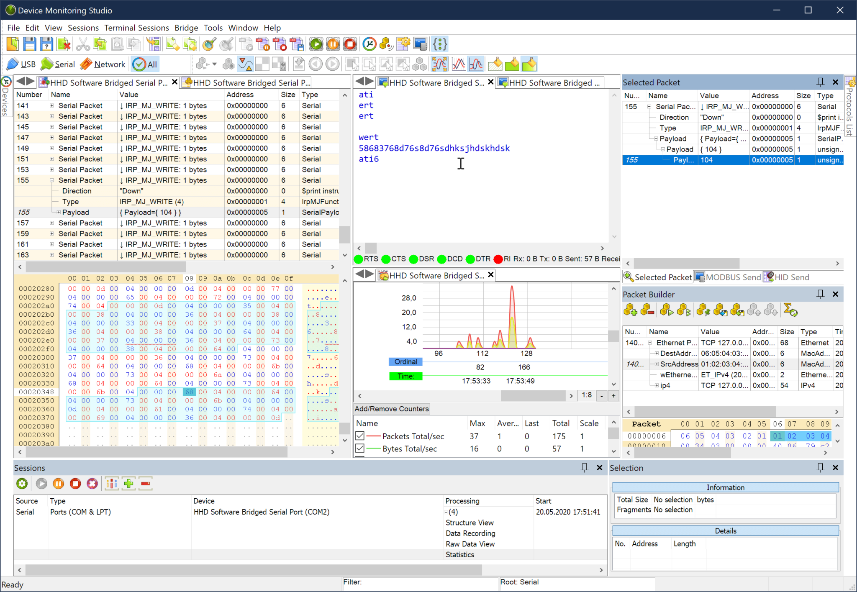857x592 pixels.
Task: Open the Terminal Sessions menu
Action: [x=136, y=28]
